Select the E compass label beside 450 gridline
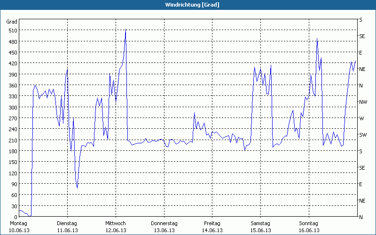Viewport: 376px width, 235px height. click(x=360, y=53)
